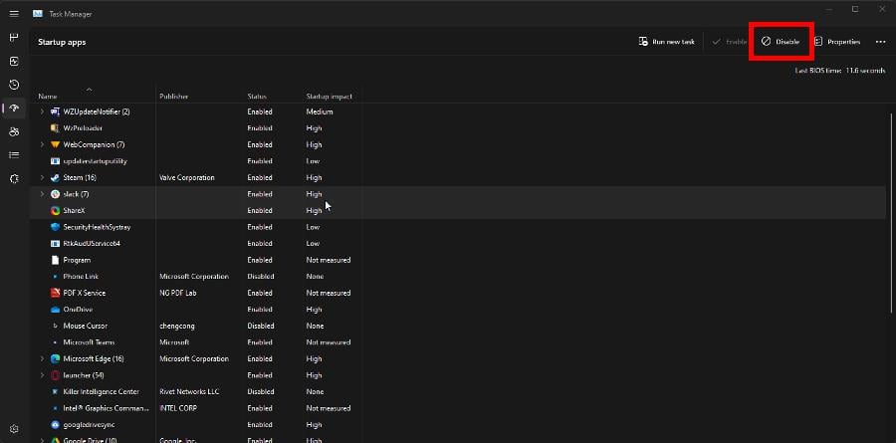Select the Mouse Cursor row
The height and width of the screenshot is (443, 896).
(457, 326)
